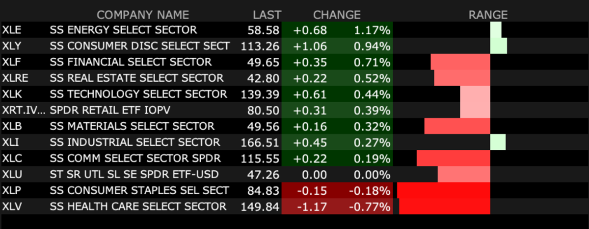Click the XLRE ticker symbol
The height and width of the screenshot is (229, 589).
pyautogui.click(x=14, y=78)
